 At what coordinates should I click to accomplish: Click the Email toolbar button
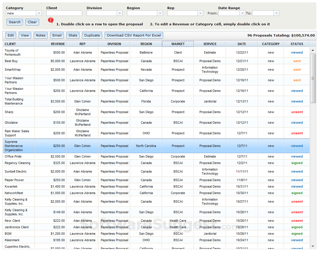[x=57, y=35]
